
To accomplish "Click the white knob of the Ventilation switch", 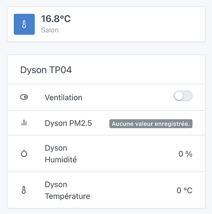I will point(179,96).
